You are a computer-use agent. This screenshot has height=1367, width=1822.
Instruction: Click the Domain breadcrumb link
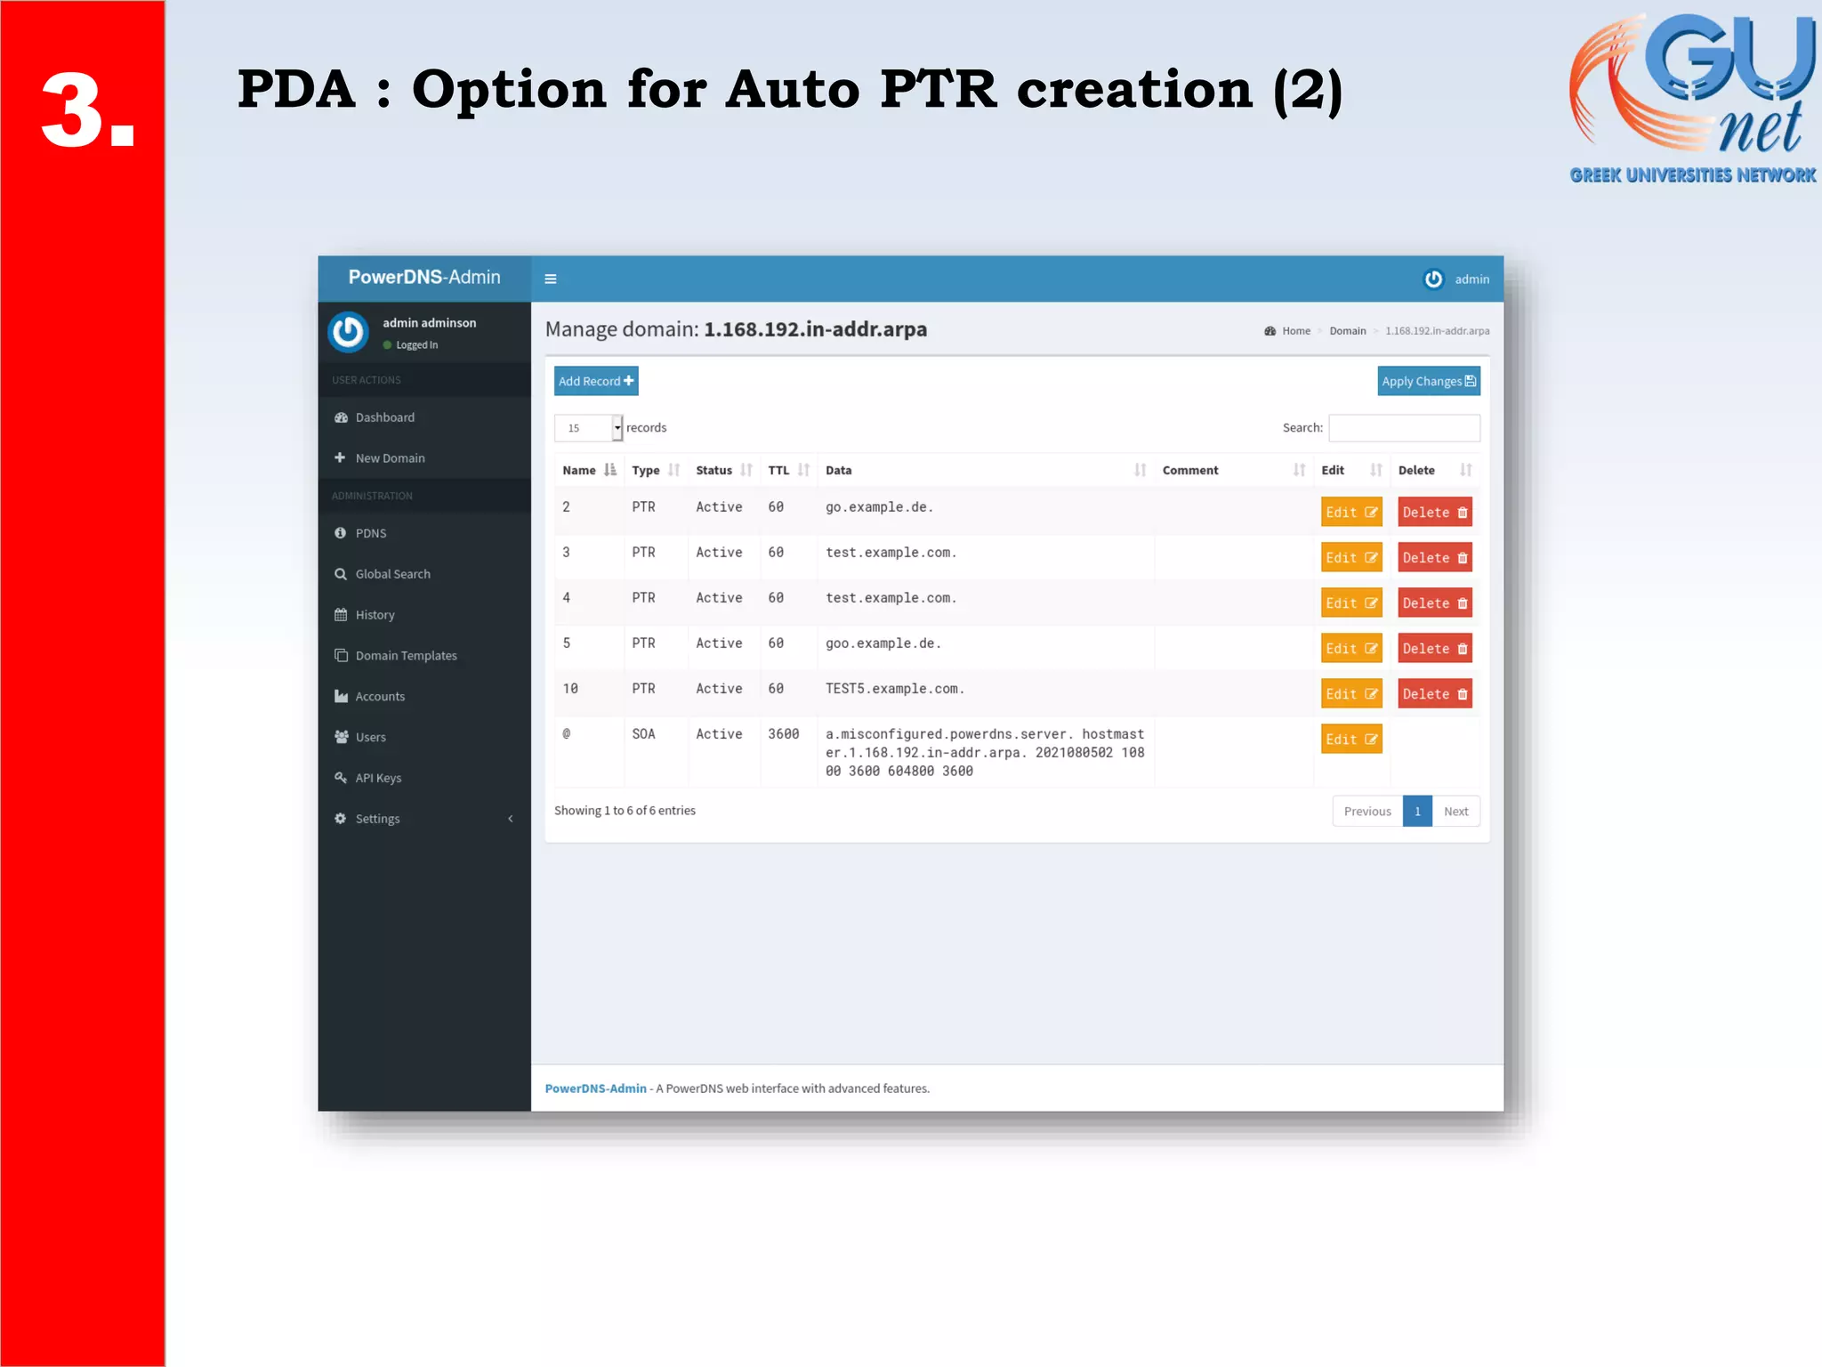click(x=1348, y=331)
